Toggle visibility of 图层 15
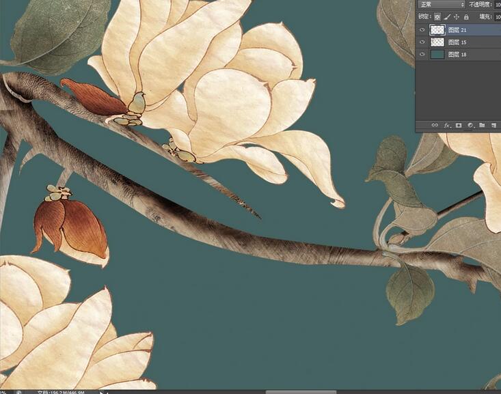 point(422,42)
